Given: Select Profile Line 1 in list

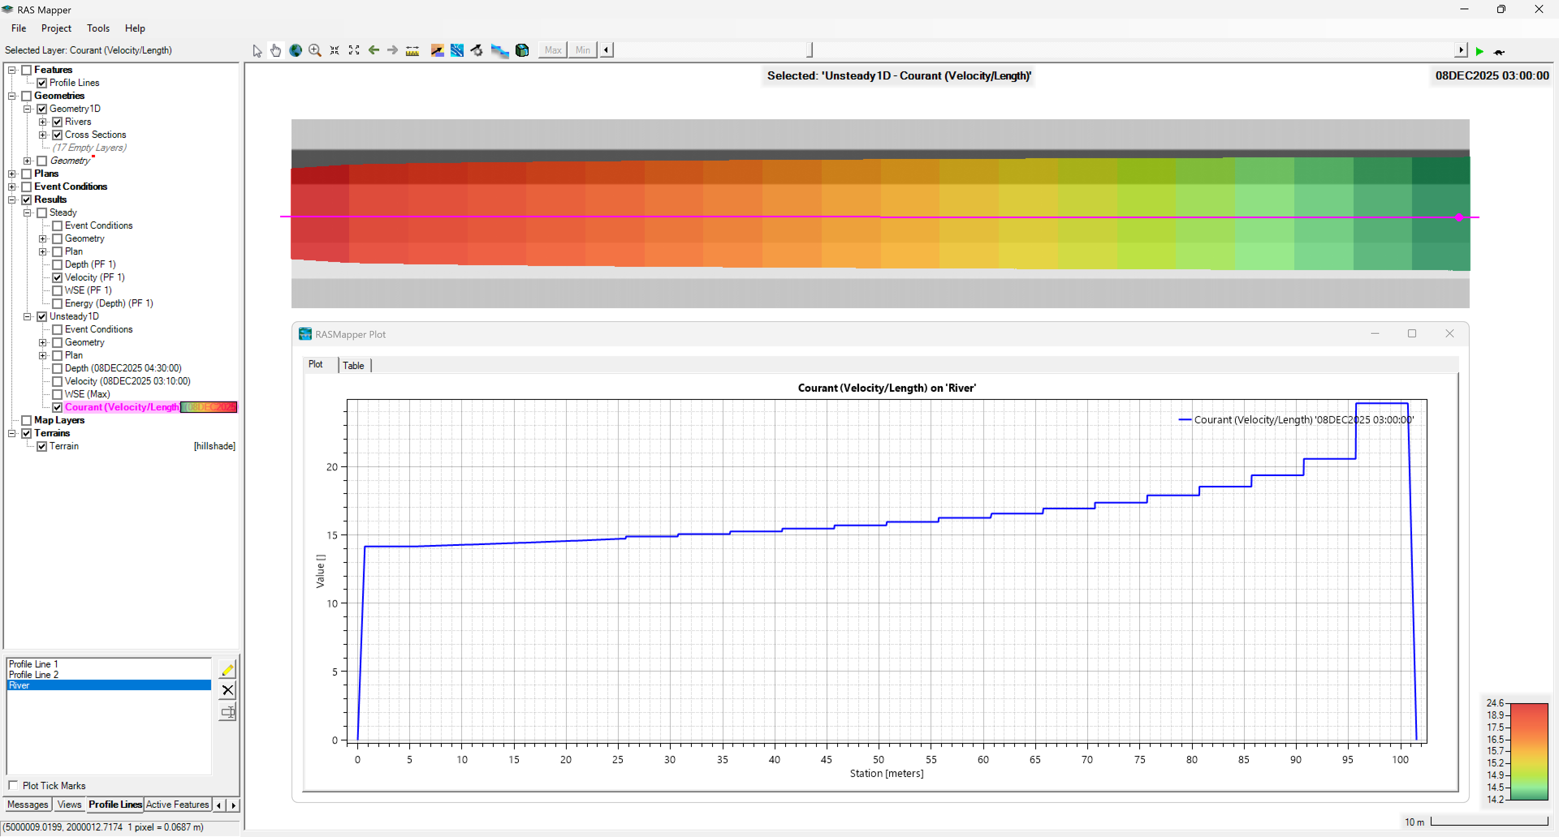Looking at the screenshot, I should click(x=109, y=664).
